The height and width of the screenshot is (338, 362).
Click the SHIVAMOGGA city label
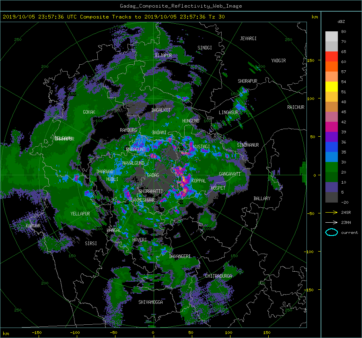click(150, 302)
